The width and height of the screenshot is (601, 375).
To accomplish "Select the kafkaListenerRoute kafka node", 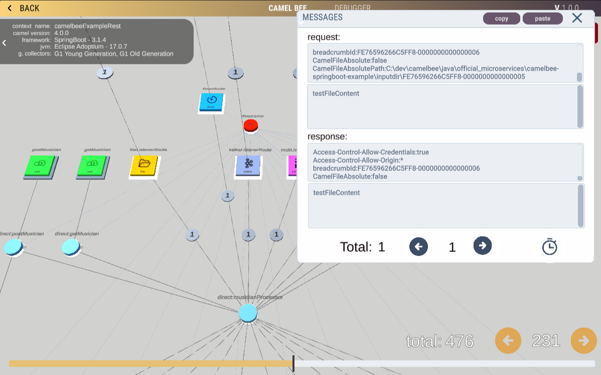I will (x=248, y=167).
